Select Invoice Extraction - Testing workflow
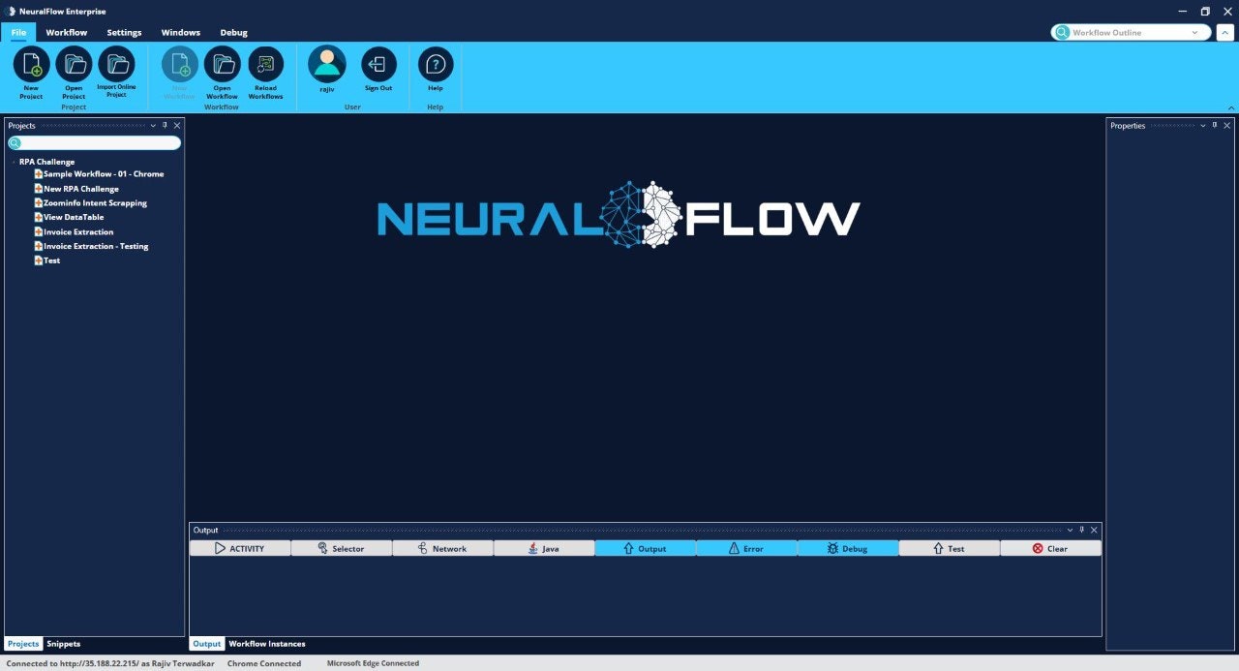 point(96,246)
